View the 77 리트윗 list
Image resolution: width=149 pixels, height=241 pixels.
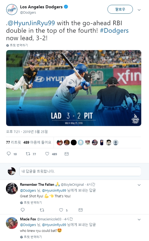click(13, 142)
